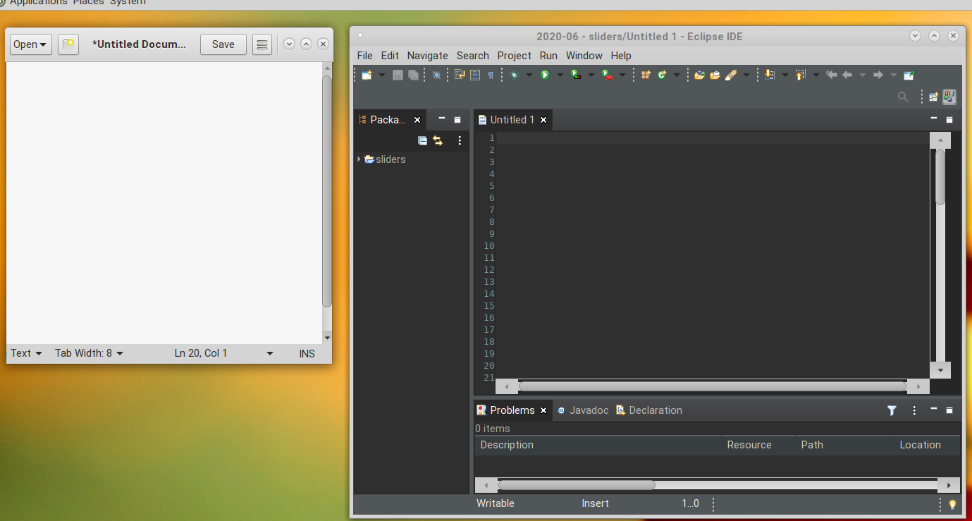Select the Java perspective button

point(949,97)
